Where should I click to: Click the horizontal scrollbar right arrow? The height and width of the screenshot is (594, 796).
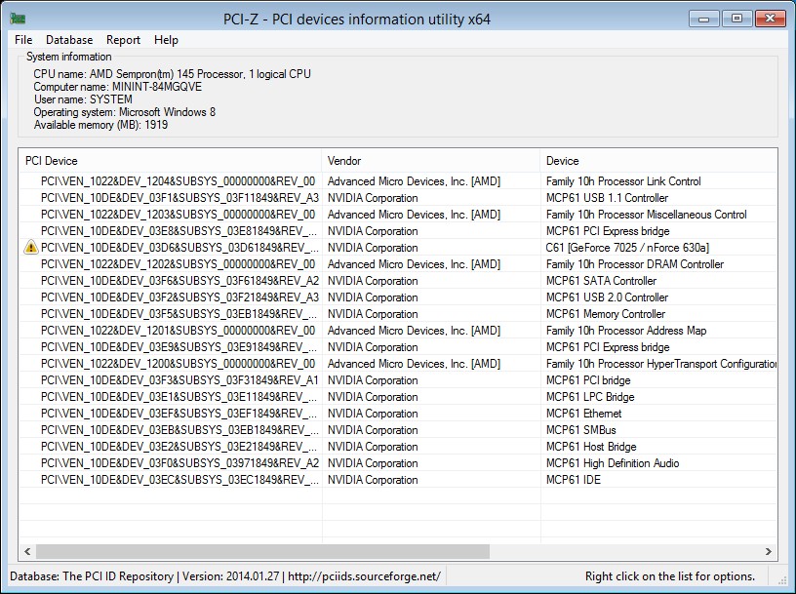point(769,552)
